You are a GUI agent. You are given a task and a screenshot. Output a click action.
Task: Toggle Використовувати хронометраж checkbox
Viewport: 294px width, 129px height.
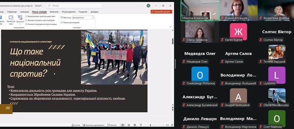click(x=26, y=20)
